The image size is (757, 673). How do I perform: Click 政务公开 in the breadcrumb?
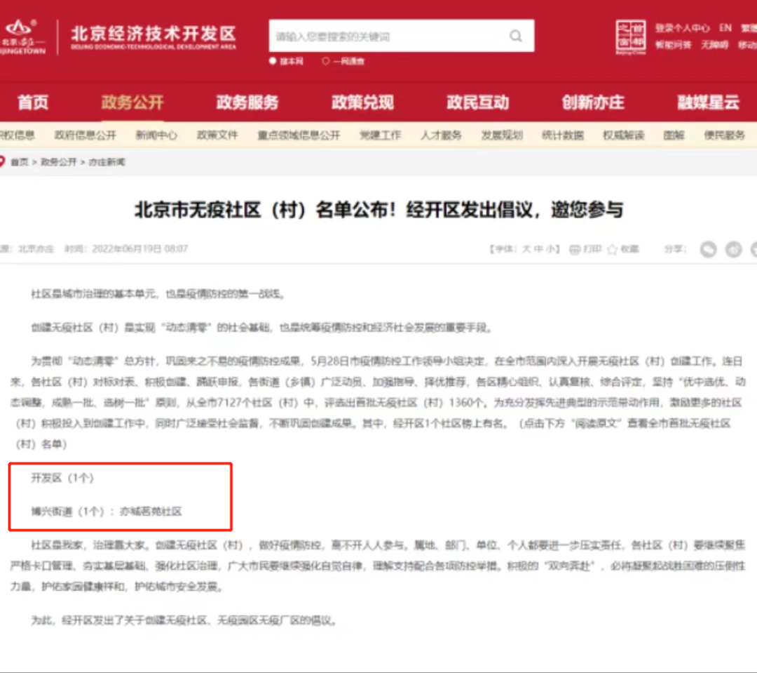(x=58, y=162)
